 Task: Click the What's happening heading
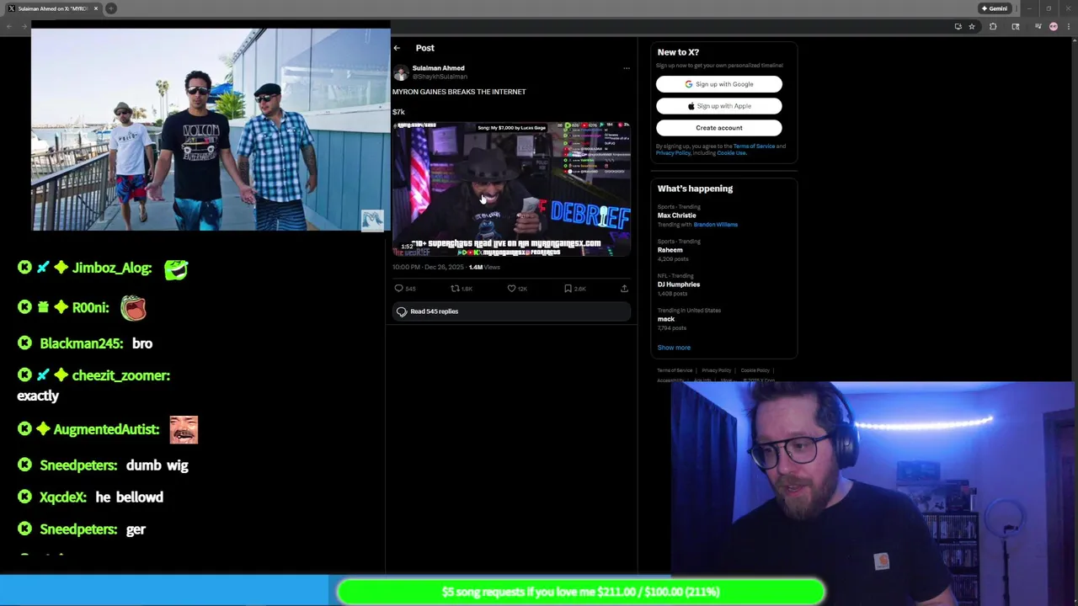695,189
